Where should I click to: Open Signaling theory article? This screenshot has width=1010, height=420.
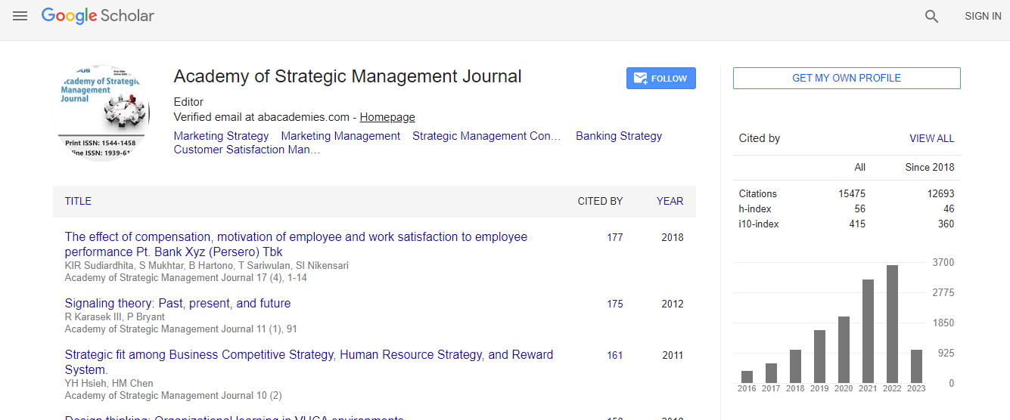click(178, 303)
